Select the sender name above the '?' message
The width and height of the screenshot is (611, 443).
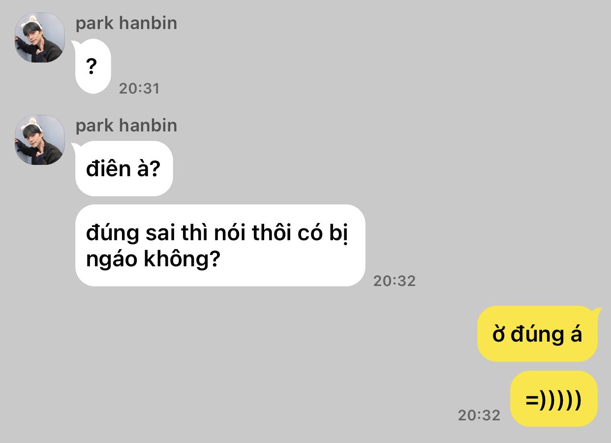(x=126, y=23)
